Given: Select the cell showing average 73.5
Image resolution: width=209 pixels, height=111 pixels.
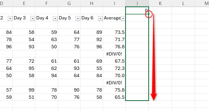Looking at the screenshot, I should 114,32.
